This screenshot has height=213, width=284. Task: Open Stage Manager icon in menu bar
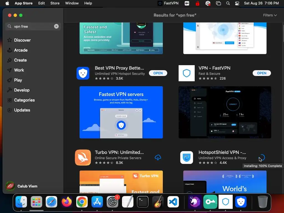(x=219, y=3)
